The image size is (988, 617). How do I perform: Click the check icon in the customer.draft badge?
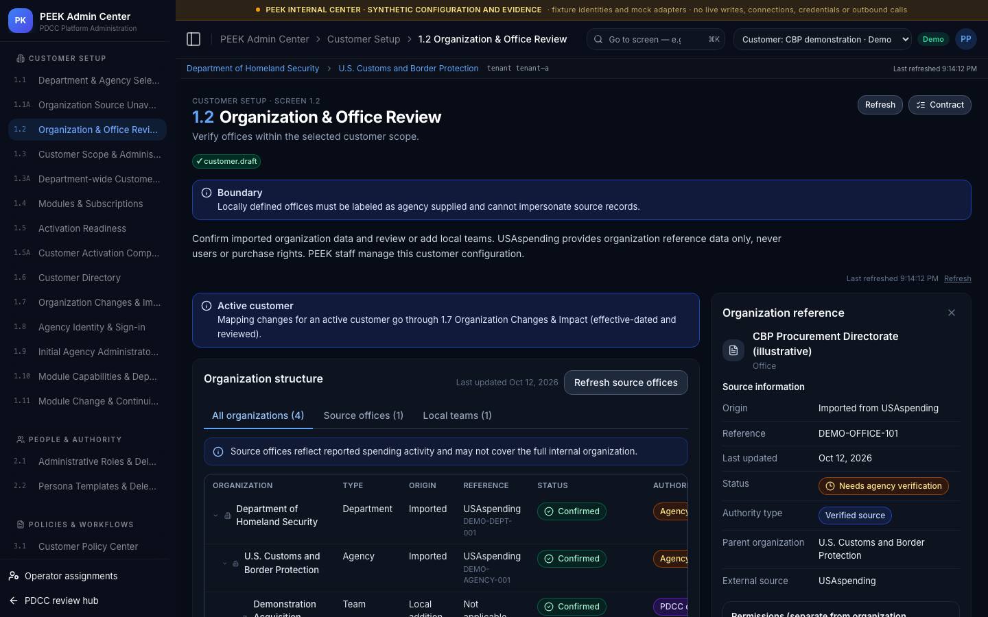tap(200, 161)
